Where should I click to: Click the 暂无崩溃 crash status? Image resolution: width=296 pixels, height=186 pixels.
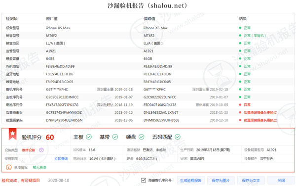[x=39, y=168]
